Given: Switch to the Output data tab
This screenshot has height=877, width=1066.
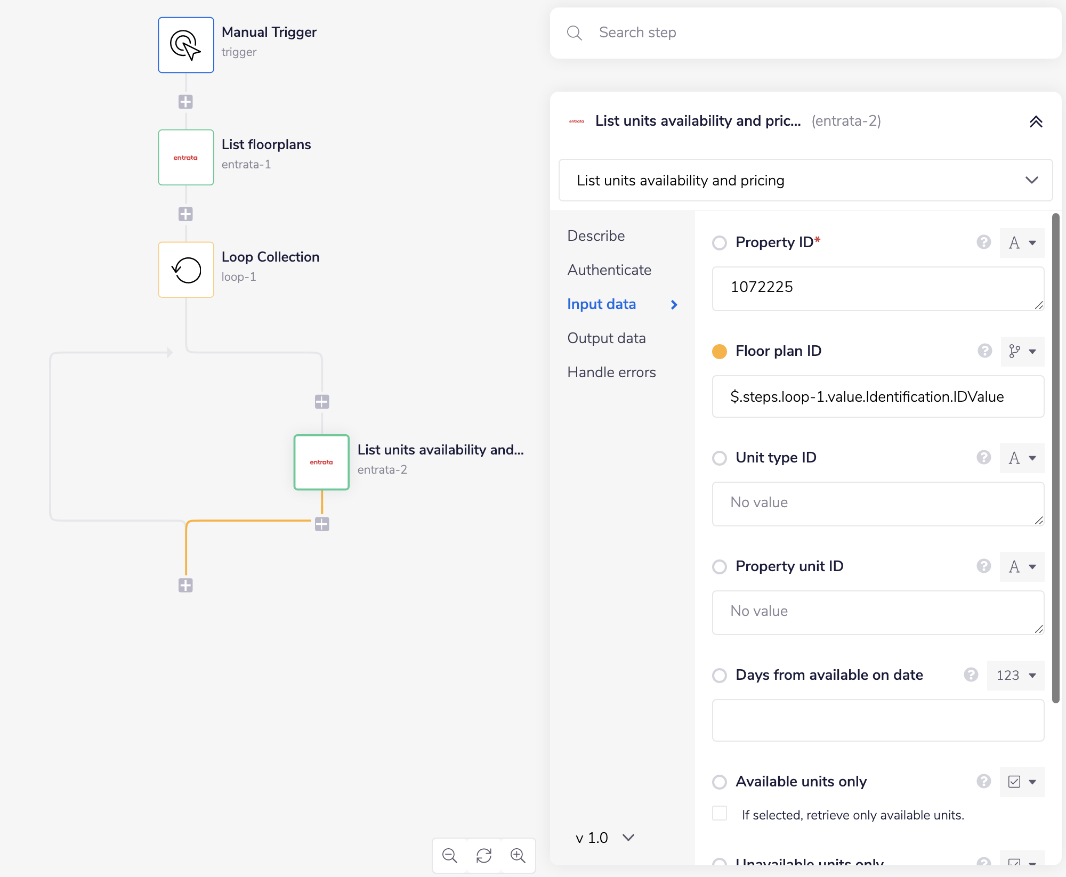Looking at the screenshot, I should [607, 338].
